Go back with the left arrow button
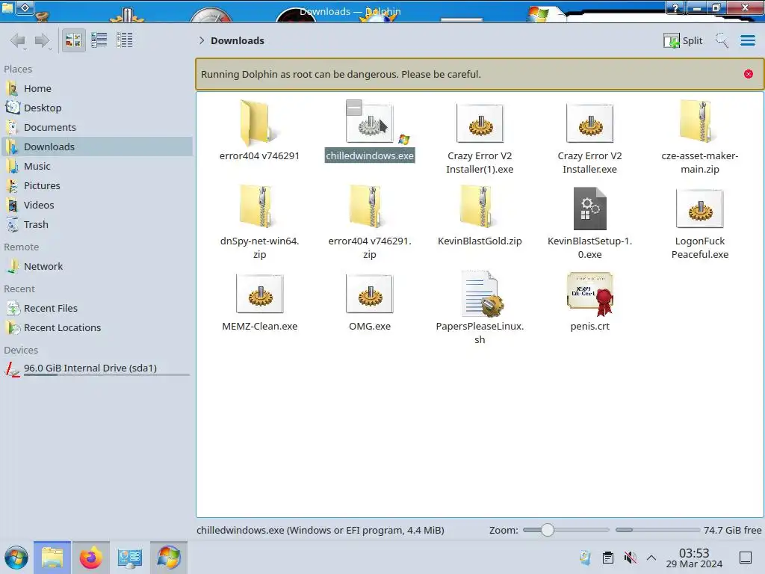This screenshot has height=574, width=765. (x=18, y=40)
